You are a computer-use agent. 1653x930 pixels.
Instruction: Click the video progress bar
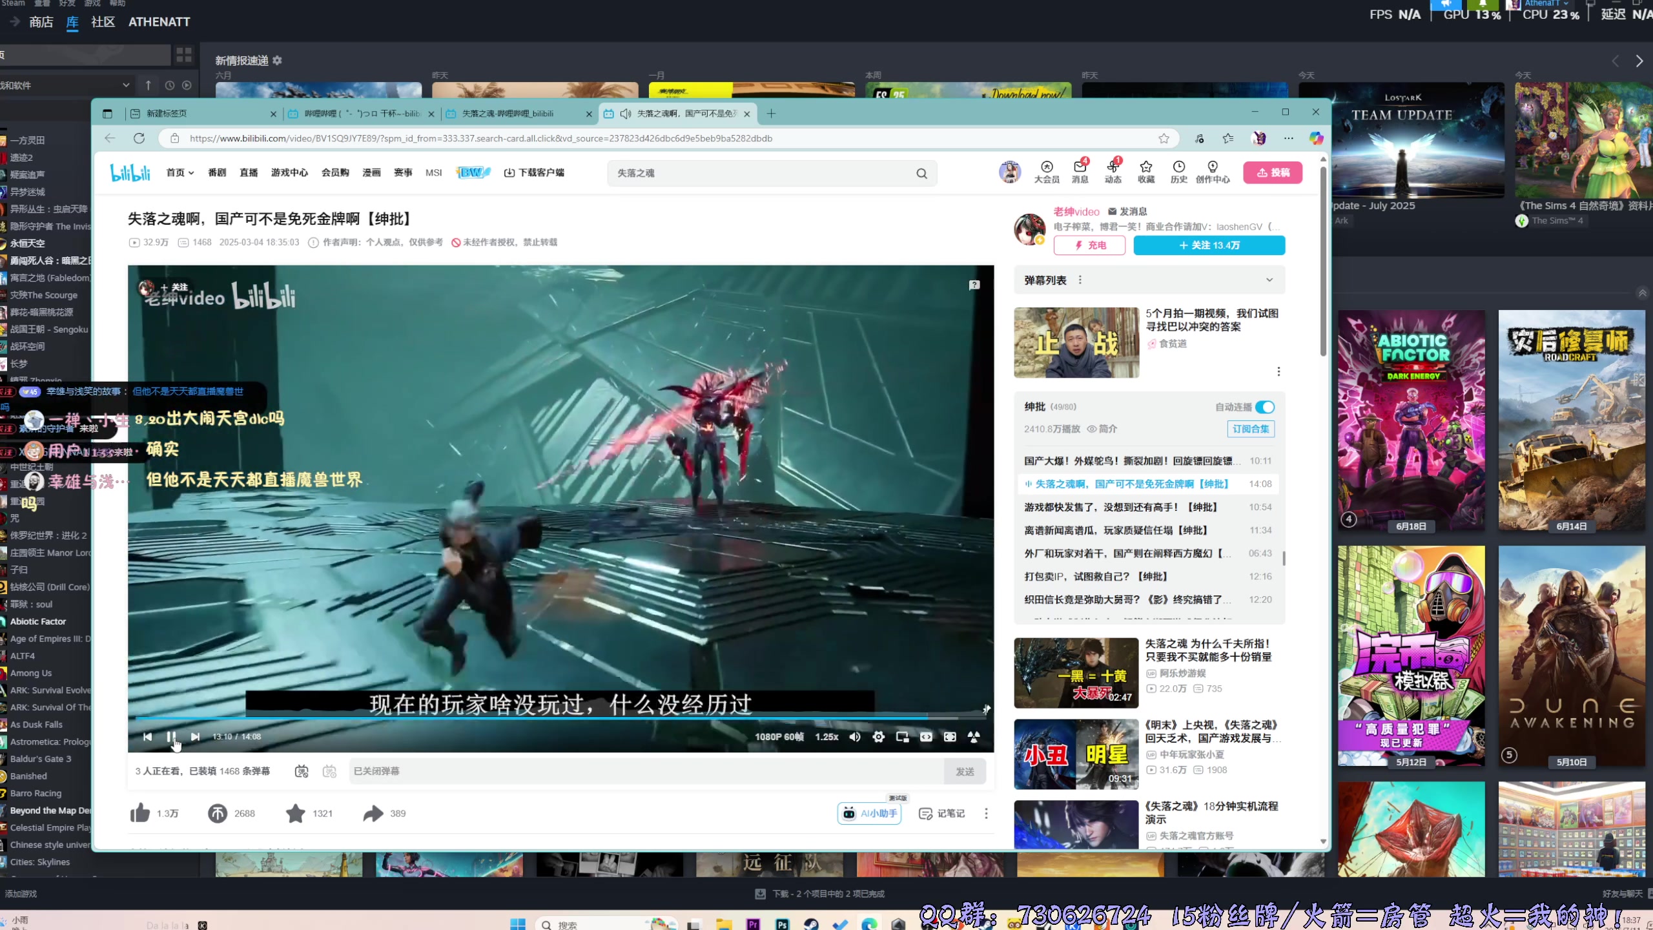click(x=560, y=718)
